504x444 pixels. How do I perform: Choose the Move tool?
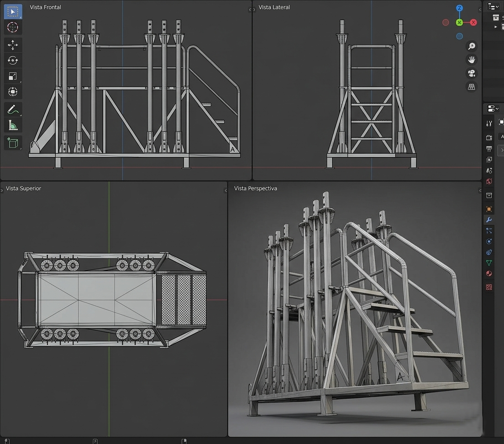(x=13, y=45)
